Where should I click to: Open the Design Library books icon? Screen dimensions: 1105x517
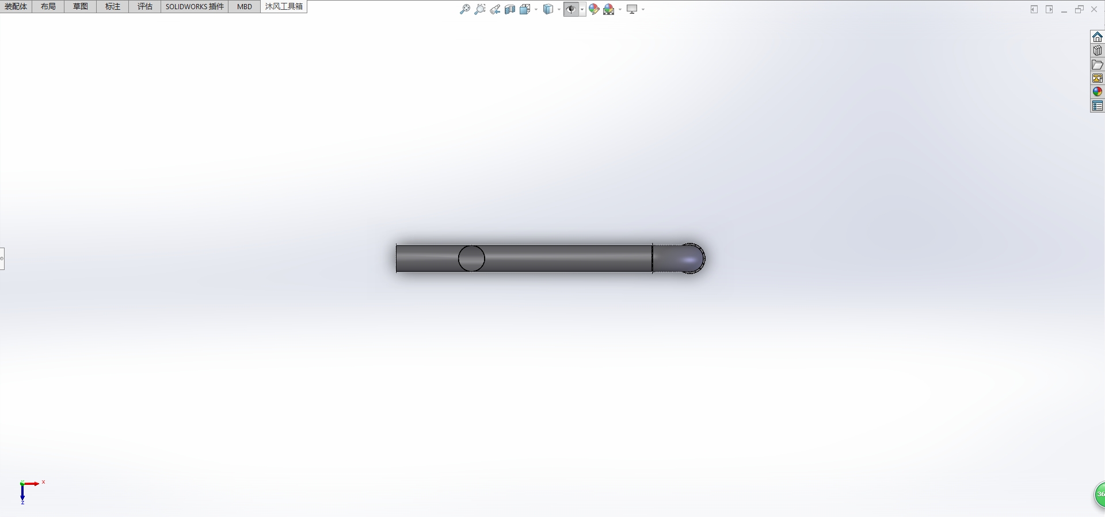1098,51
